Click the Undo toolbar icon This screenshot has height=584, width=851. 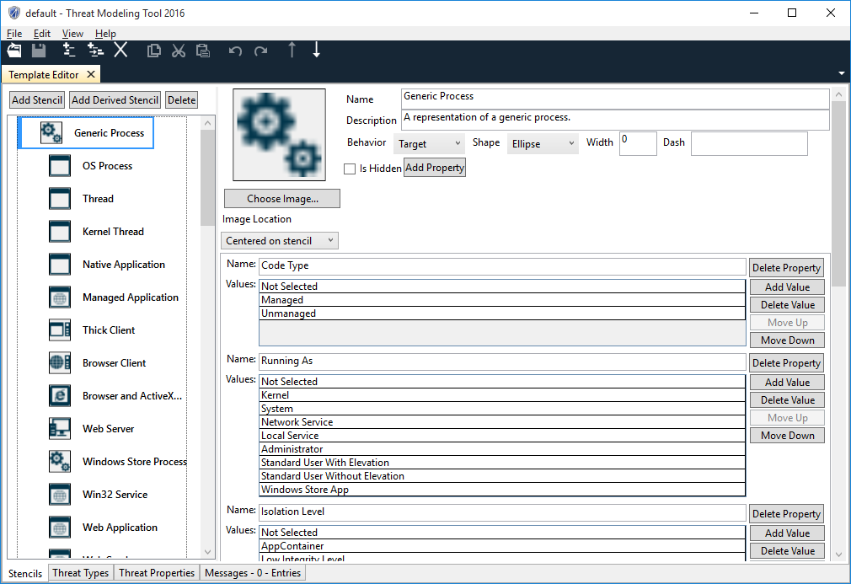[x=235, y=51]
